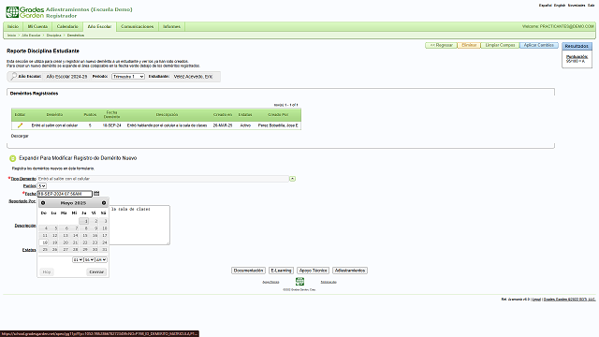
Task: Click the Año Escolar breadcrumb link
Action: tap(31, 36)
